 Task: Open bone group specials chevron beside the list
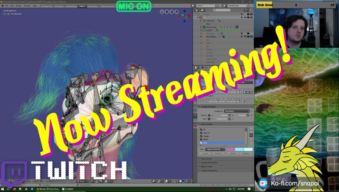(251, 135)
